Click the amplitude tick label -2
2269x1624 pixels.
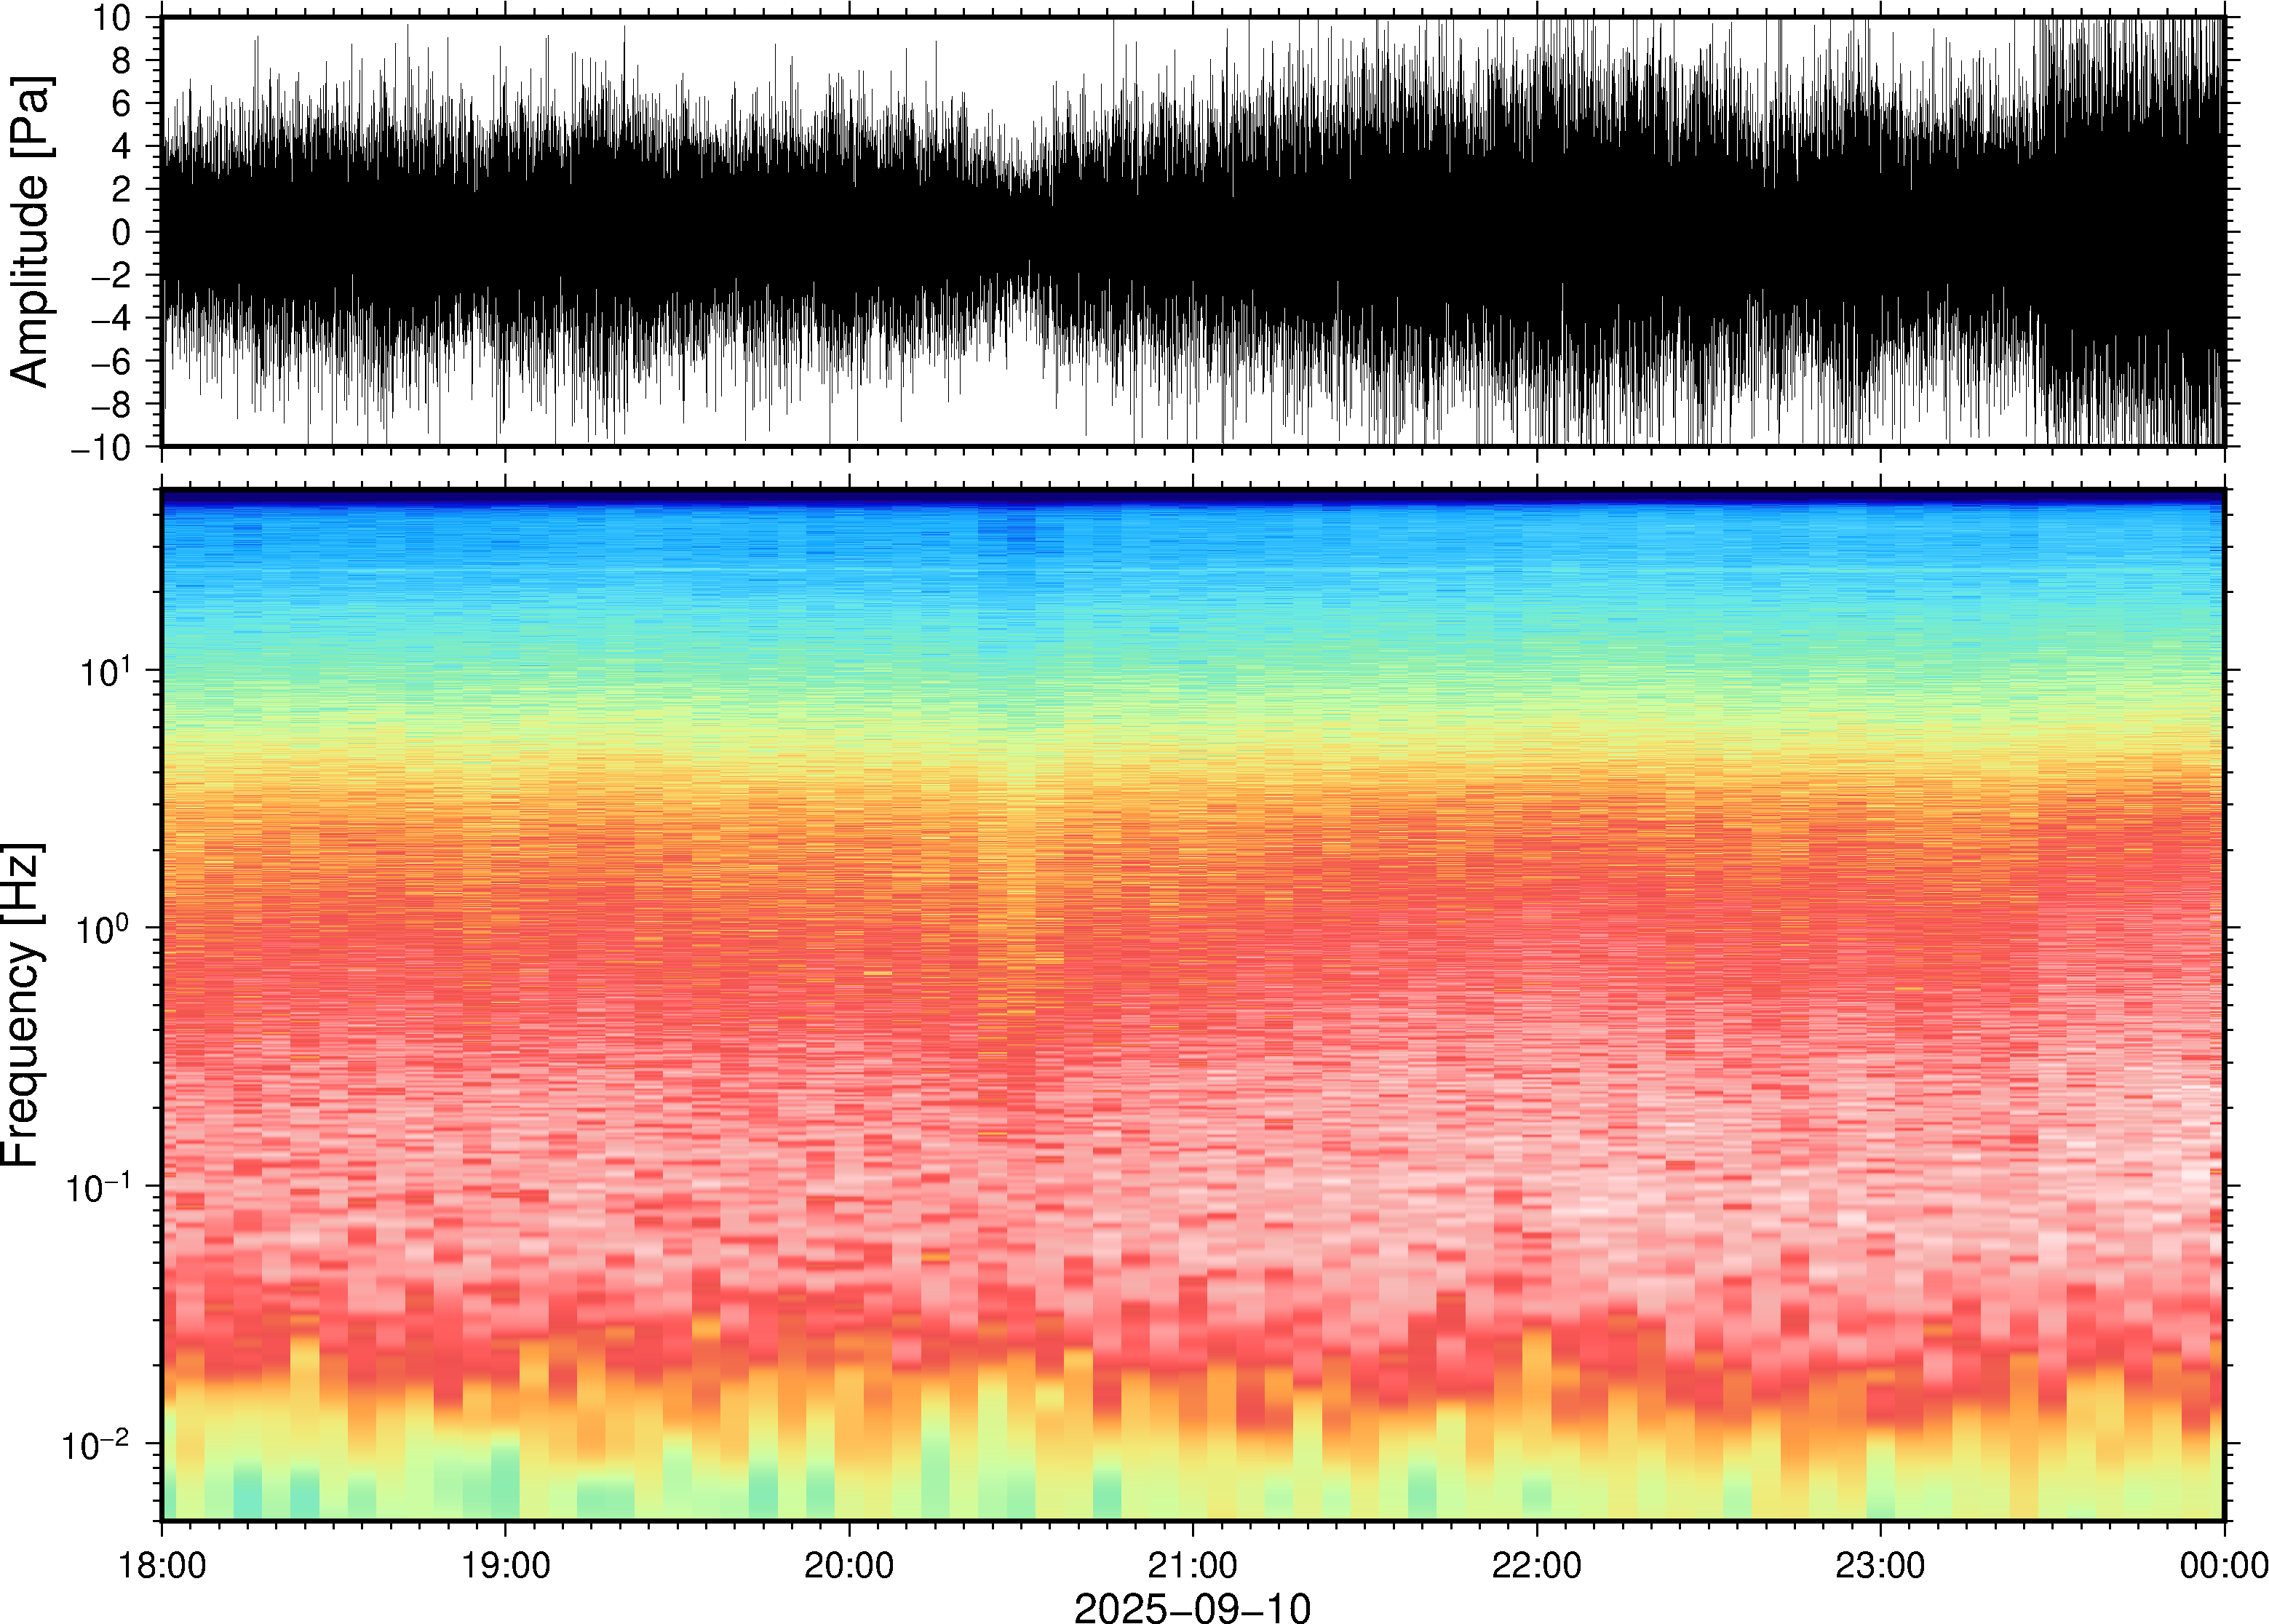pyautogui.click(x=111, y=275)
